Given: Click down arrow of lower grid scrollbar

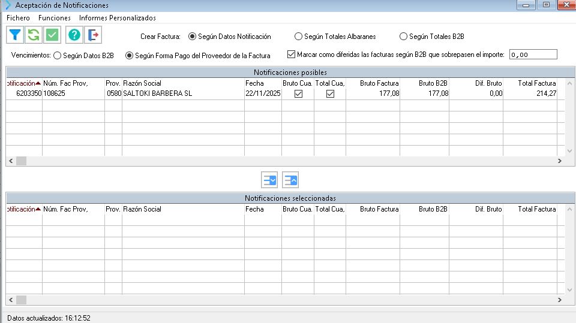Looking at the screenshot, I should [570, 289].
